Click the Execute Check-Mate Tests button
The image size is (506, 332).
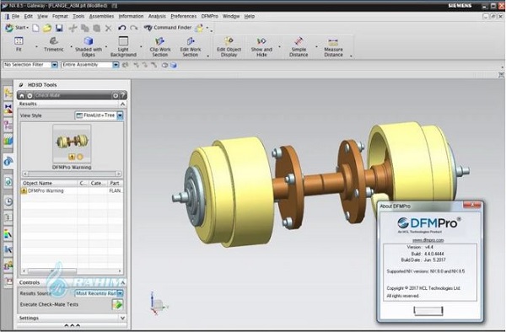point(117,304)
